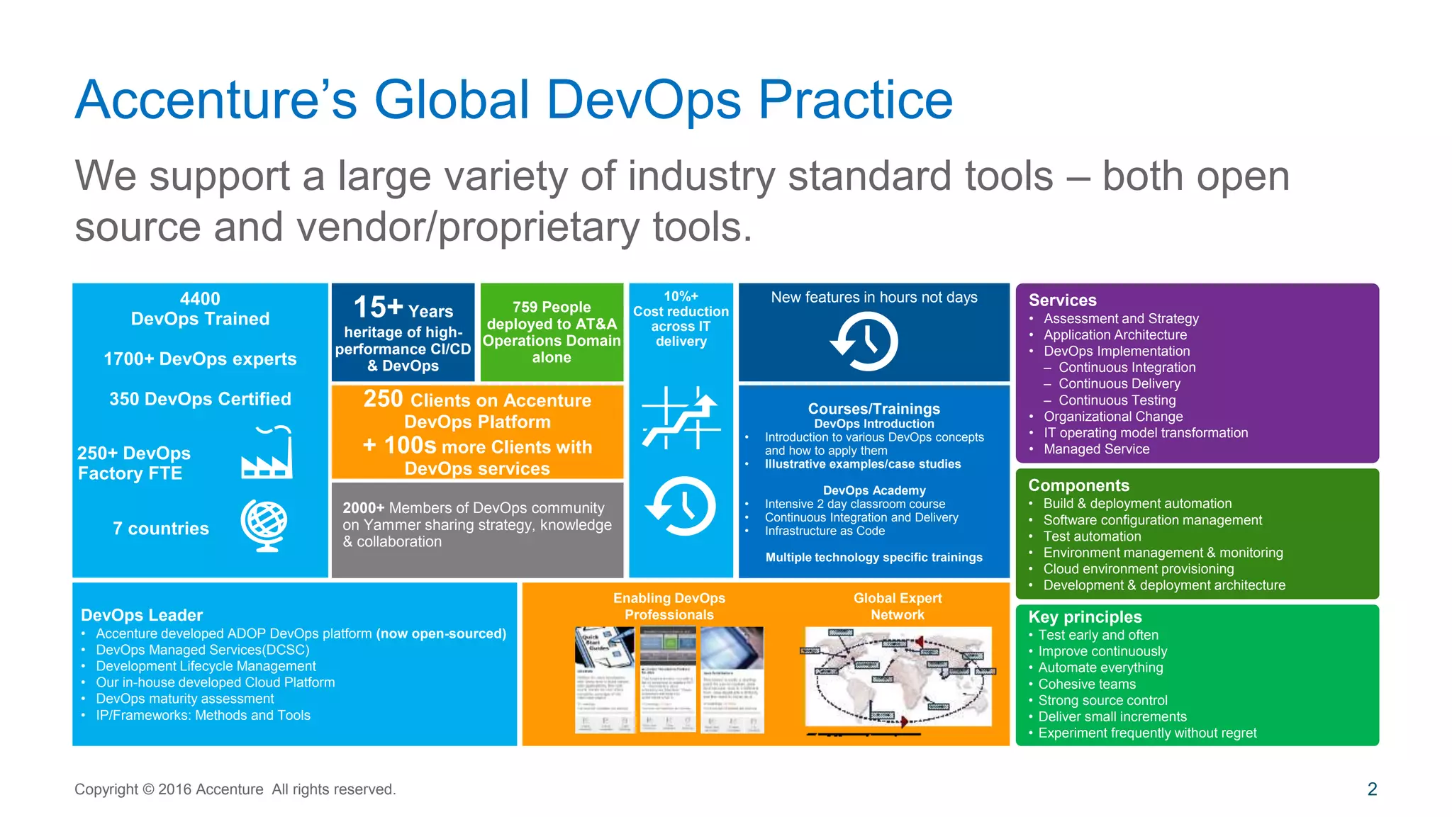Click the slide title Accenture's Global DevOps Practice
The width and height of the screenshot is (1452, 817).
pyautogui.click(x=513, y=100)
